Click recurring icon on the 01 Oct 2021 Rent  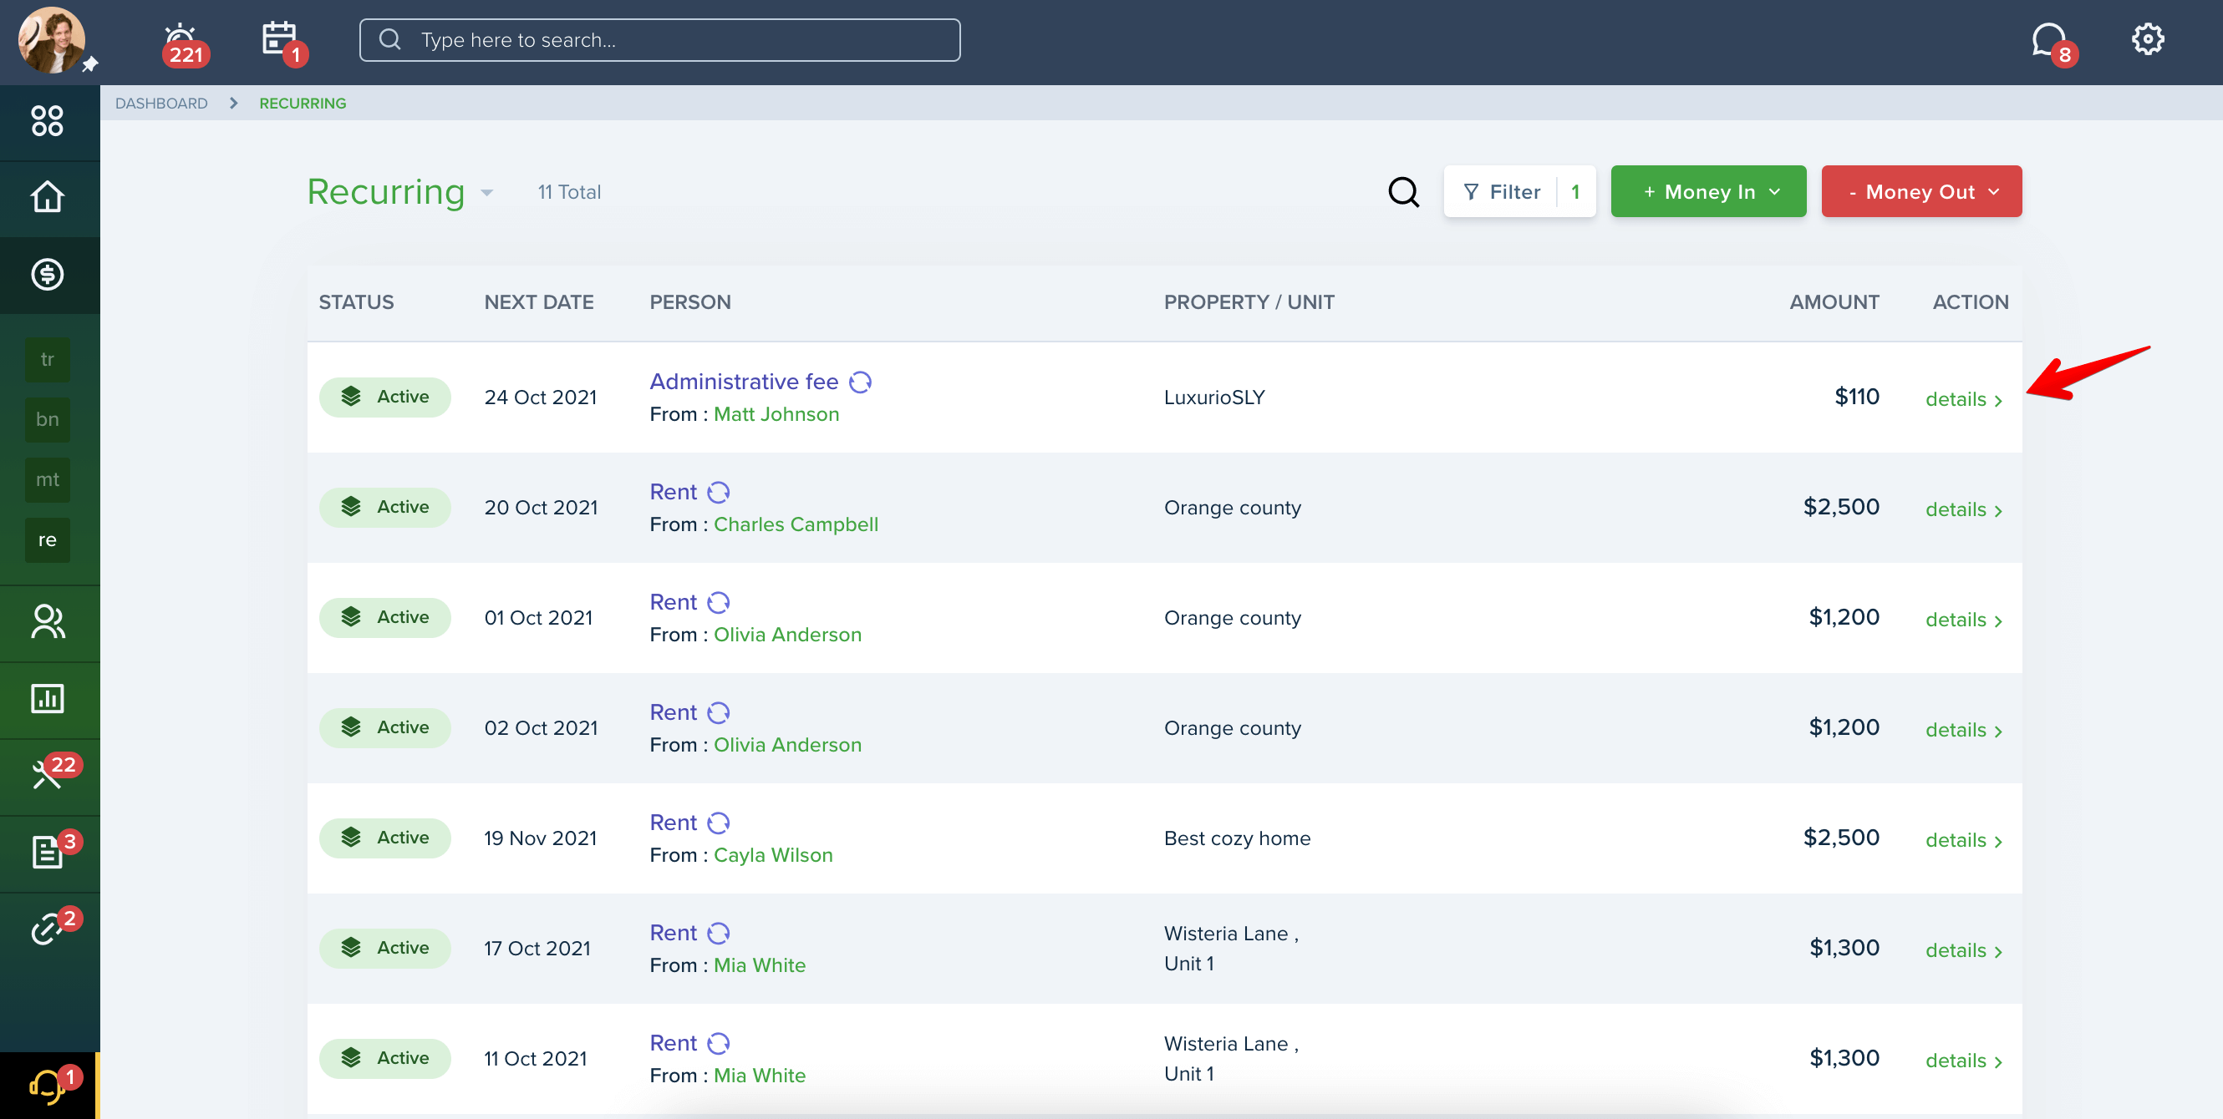(718, 603)
